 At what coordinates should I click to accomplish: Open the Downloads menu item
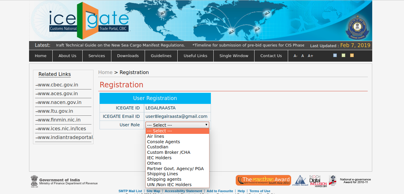128,56
